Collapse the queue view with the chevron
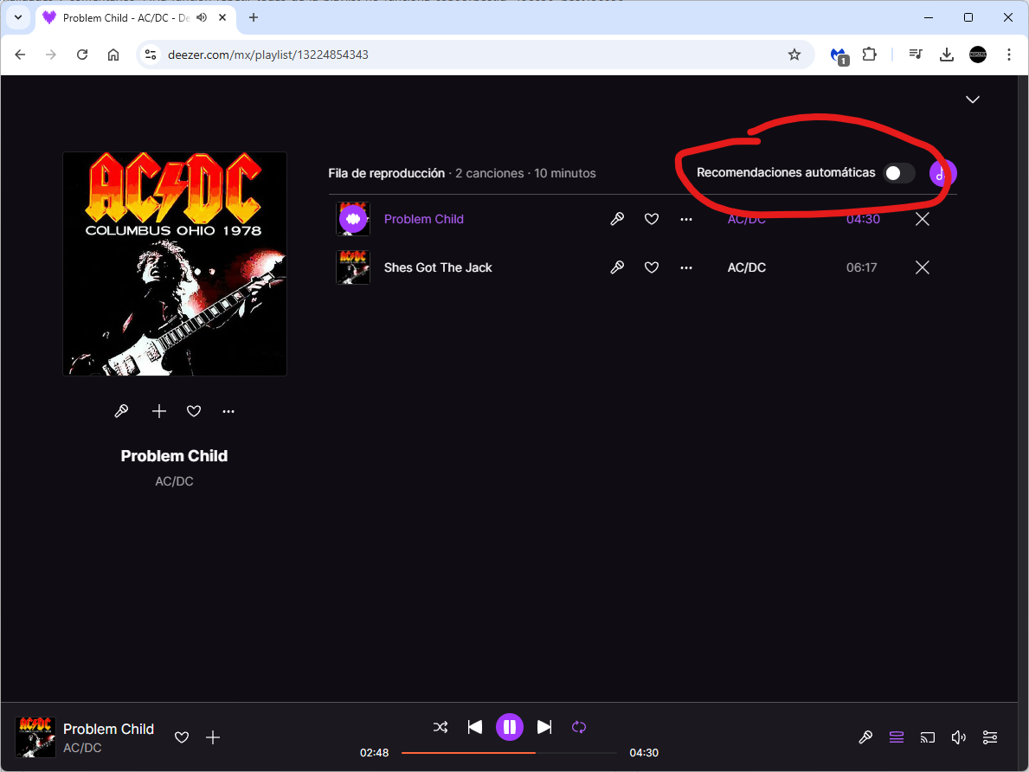 tap(973, 100)
